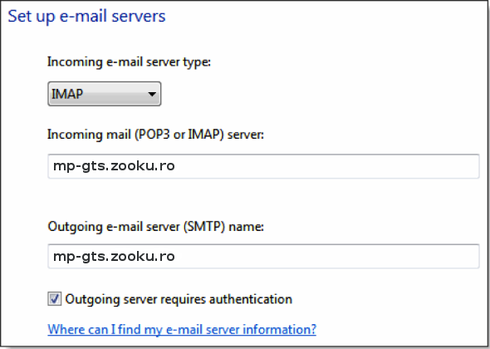This screenshot has width=490, height=349.
Task: Focus the outgoing SMTP server input field
Action: pos(263,256)
